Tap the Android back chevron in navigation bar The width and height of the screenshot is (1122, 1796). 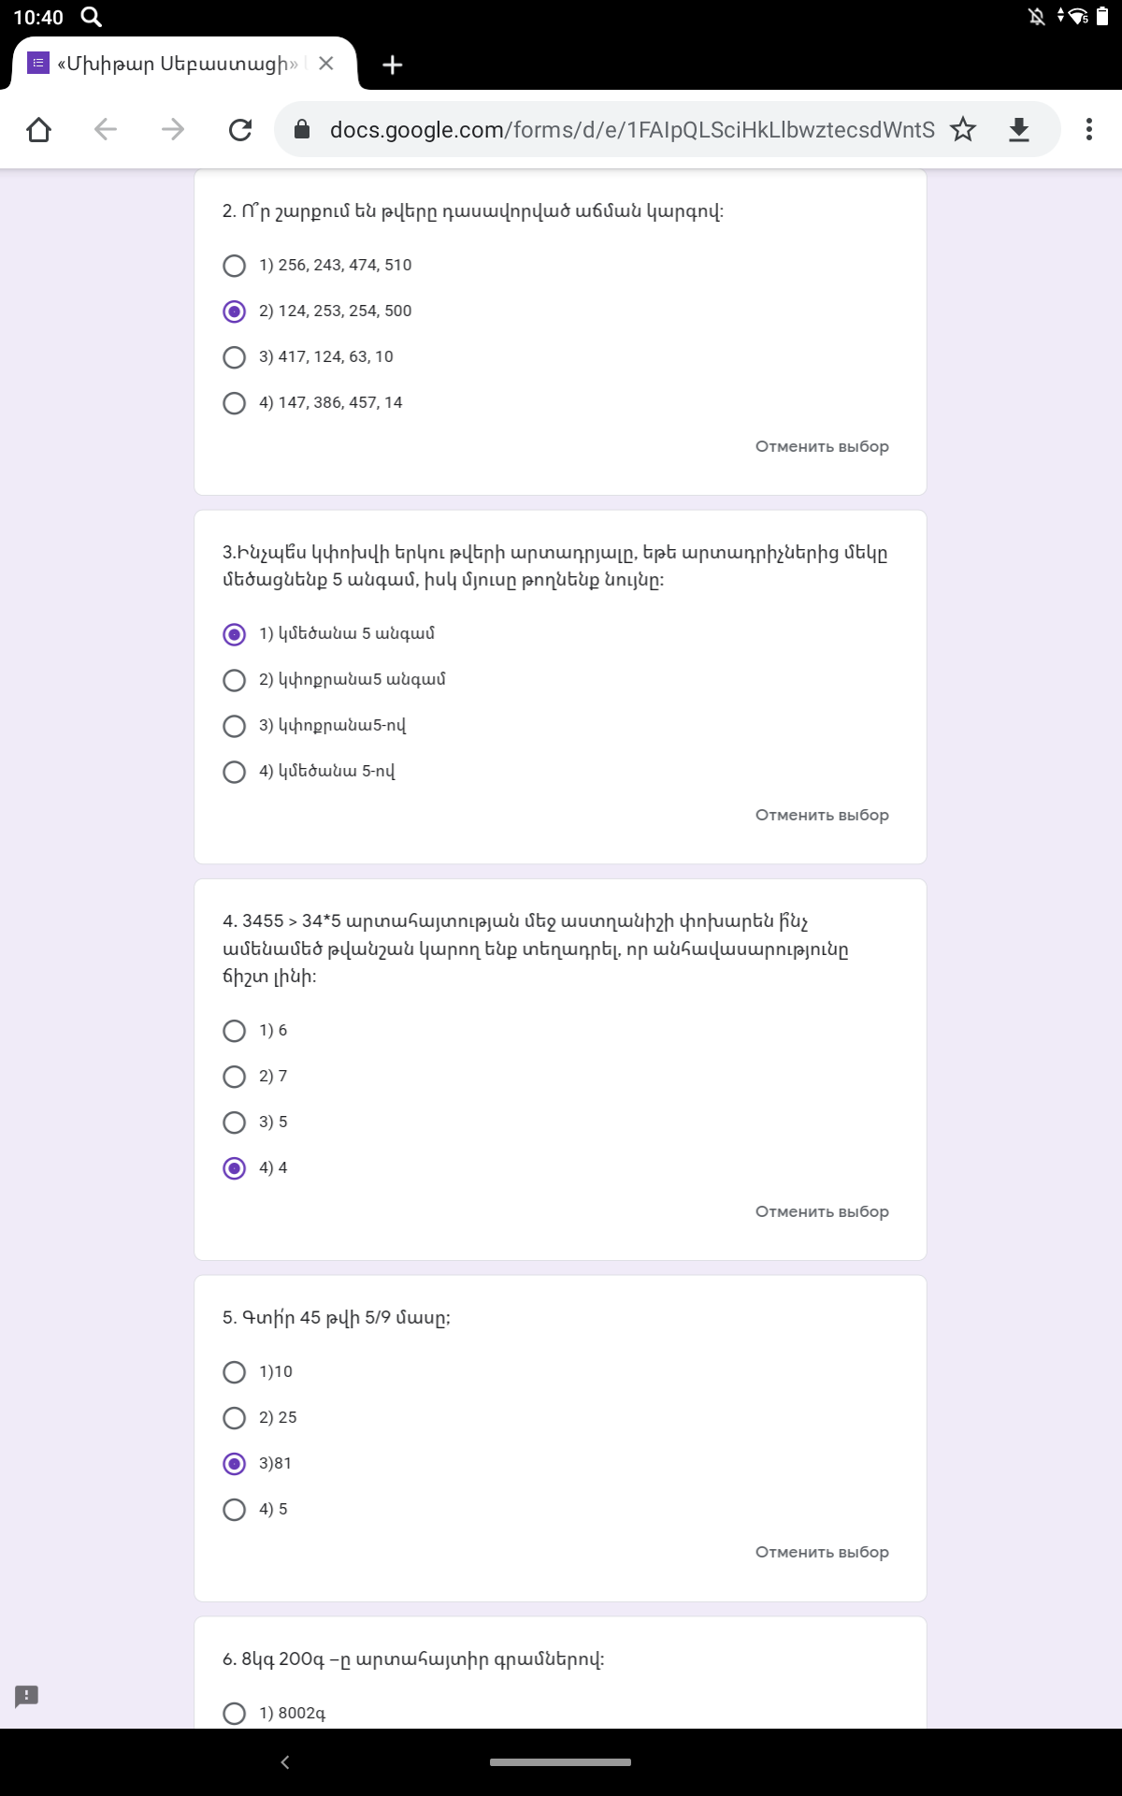[x=285, y=1762]
